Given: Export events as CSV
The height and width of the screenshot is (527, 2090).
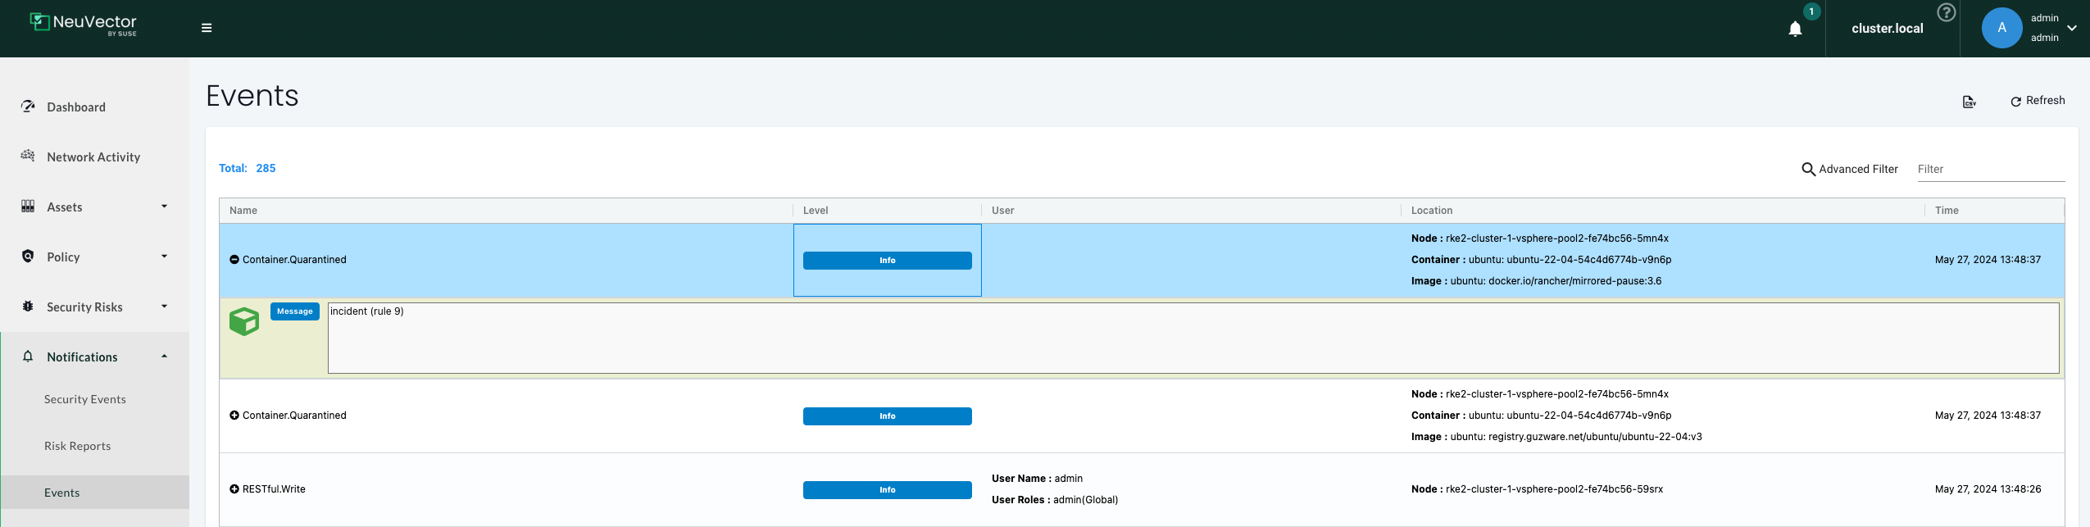Looking at the screenshot, I should pyautogui.click(x=1969, y=102).
